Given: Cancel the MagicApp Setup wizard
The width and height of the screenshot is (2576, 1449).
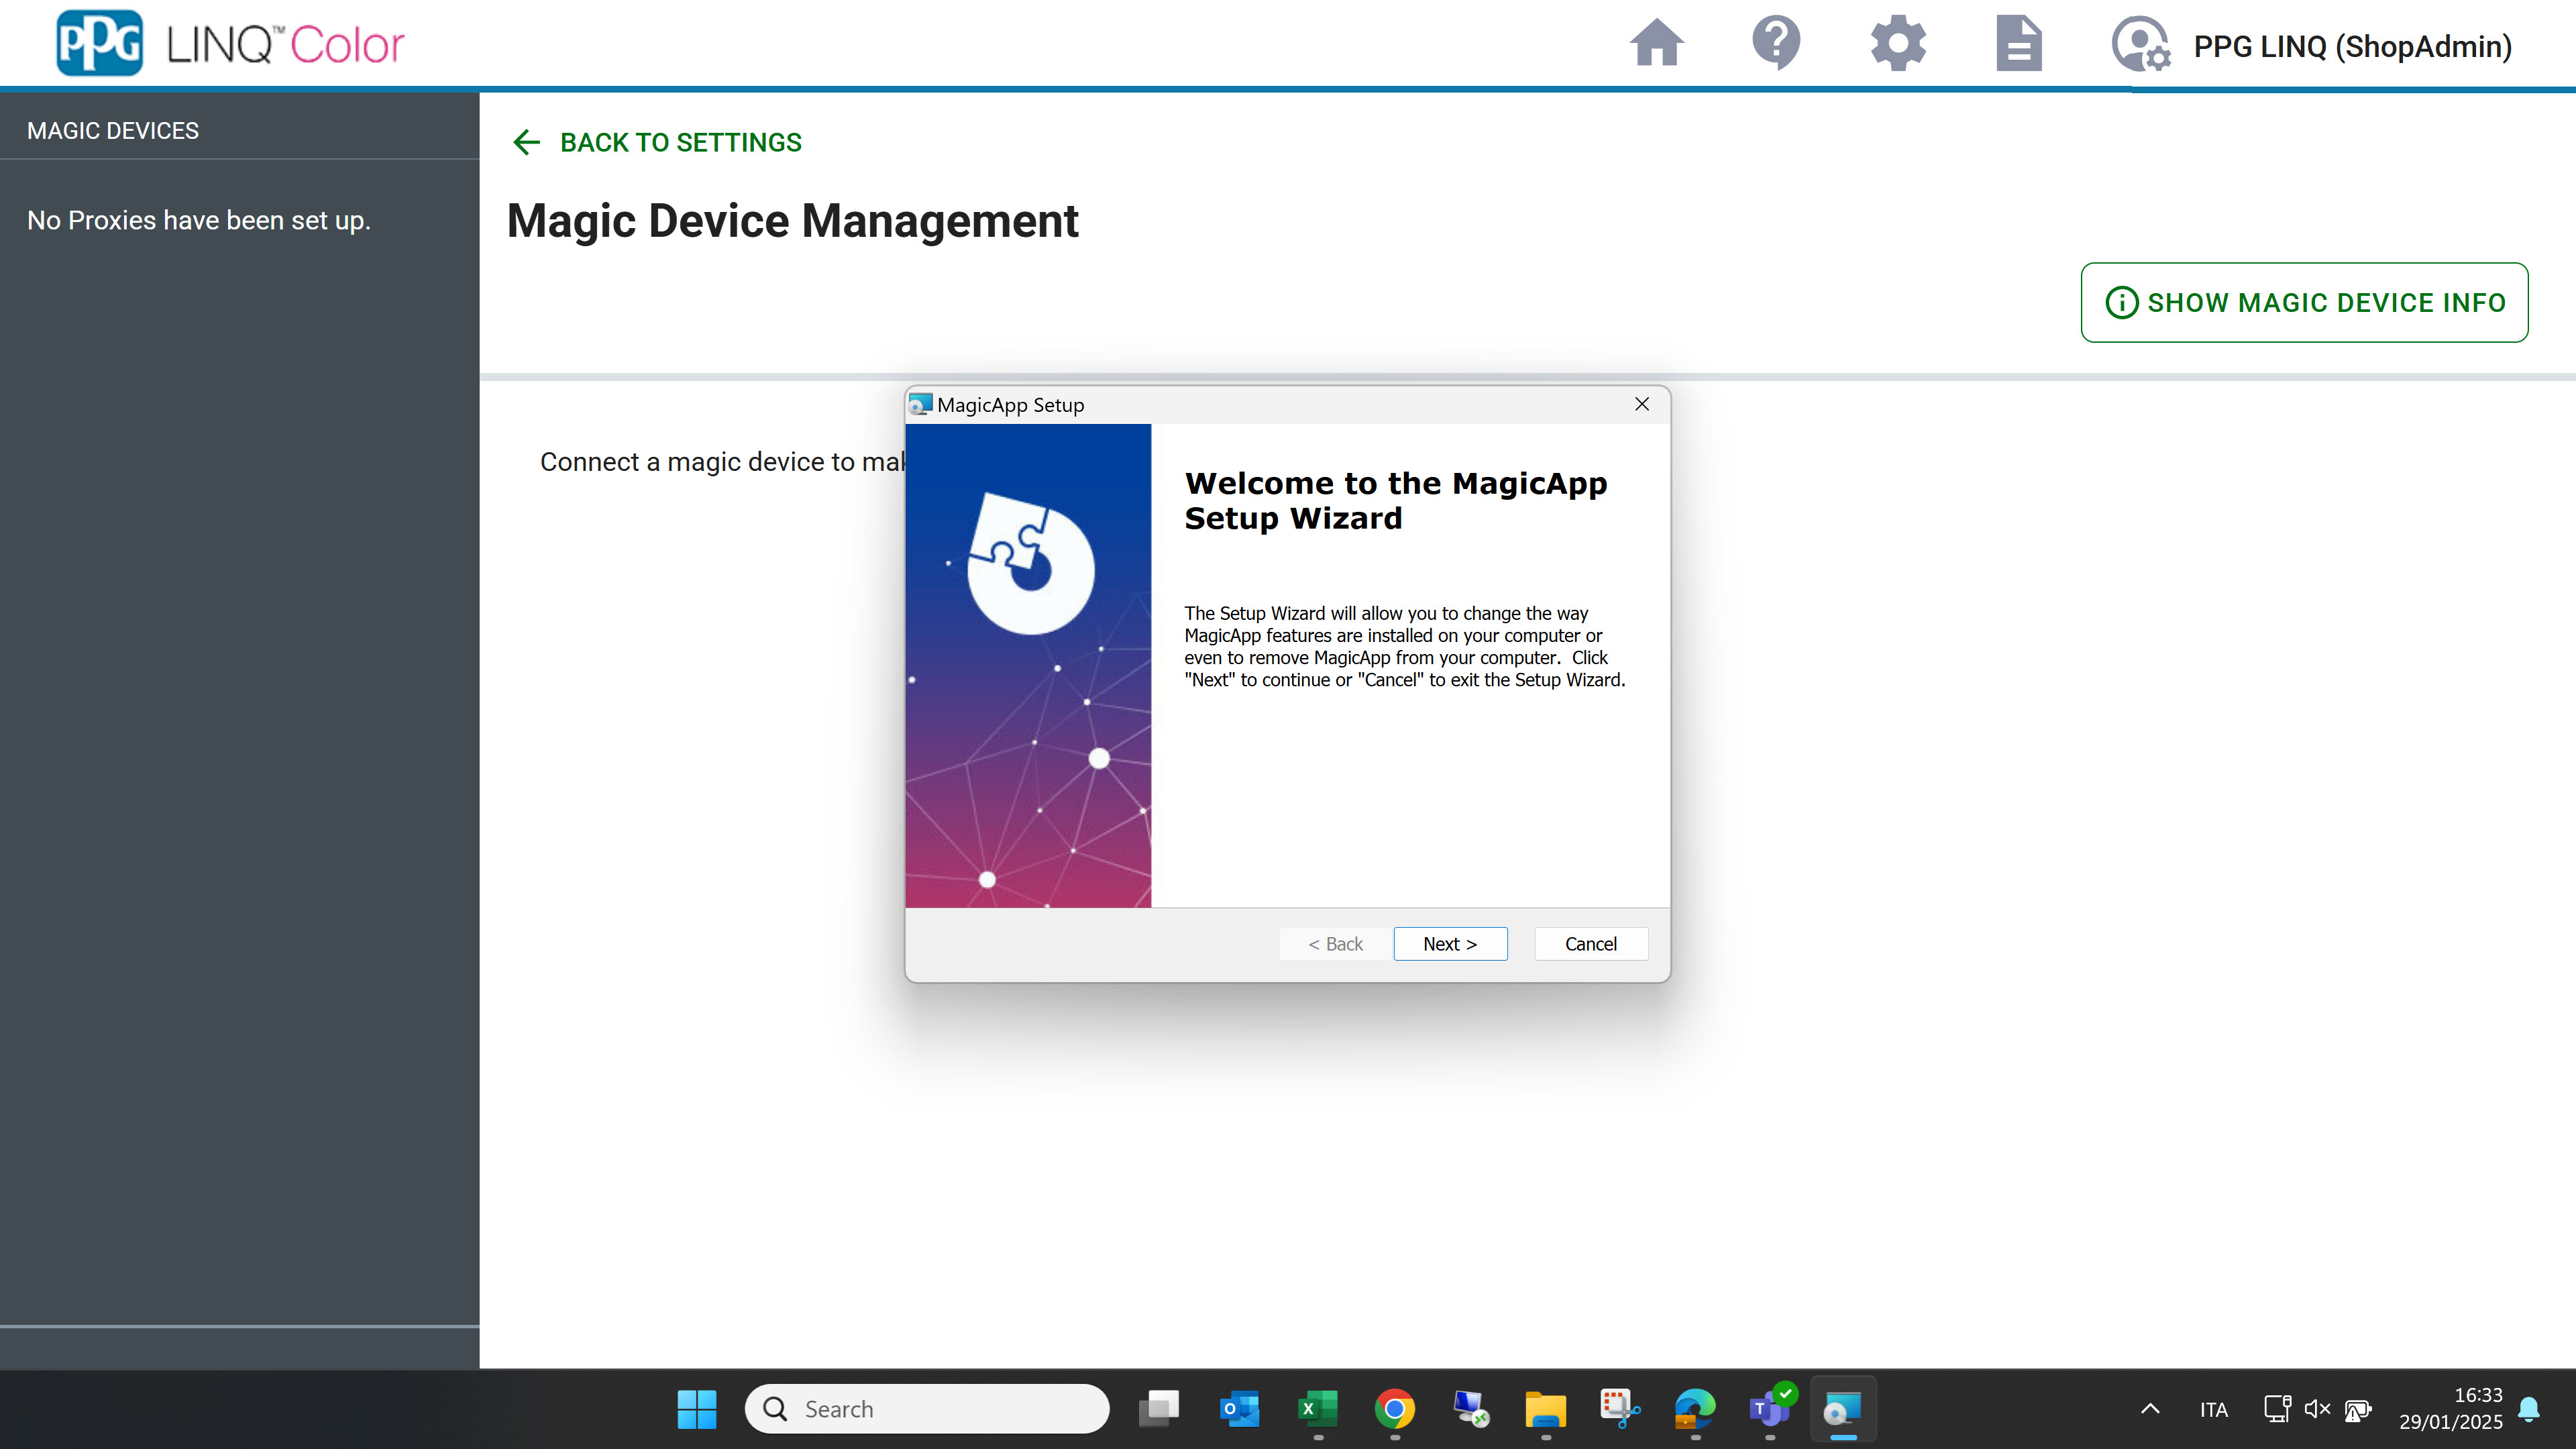Looking at the screenshot, I should tap(1590, 943).
